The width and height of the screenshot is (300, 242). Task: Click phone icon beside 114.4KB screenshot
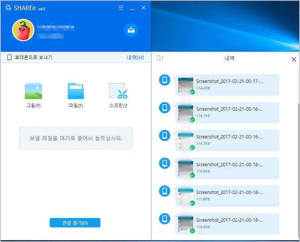(x=165, y=80)
